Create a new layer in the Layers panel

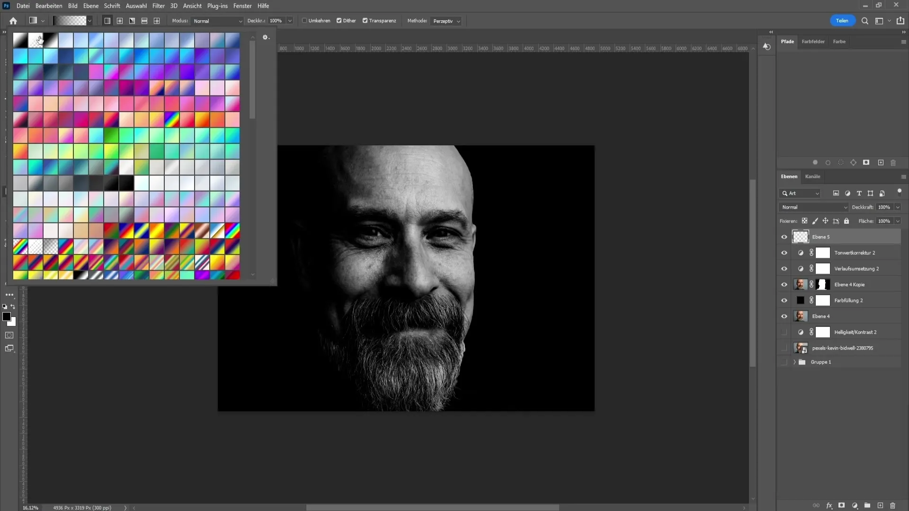coord(880,505)
